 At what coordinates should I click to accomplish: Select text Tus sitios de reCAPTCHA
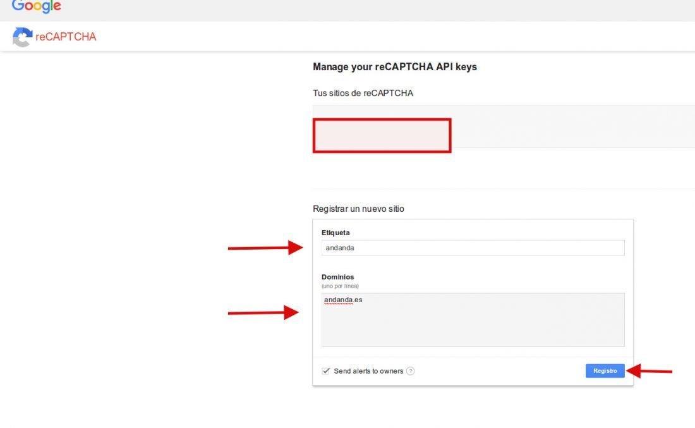point(363,93)
